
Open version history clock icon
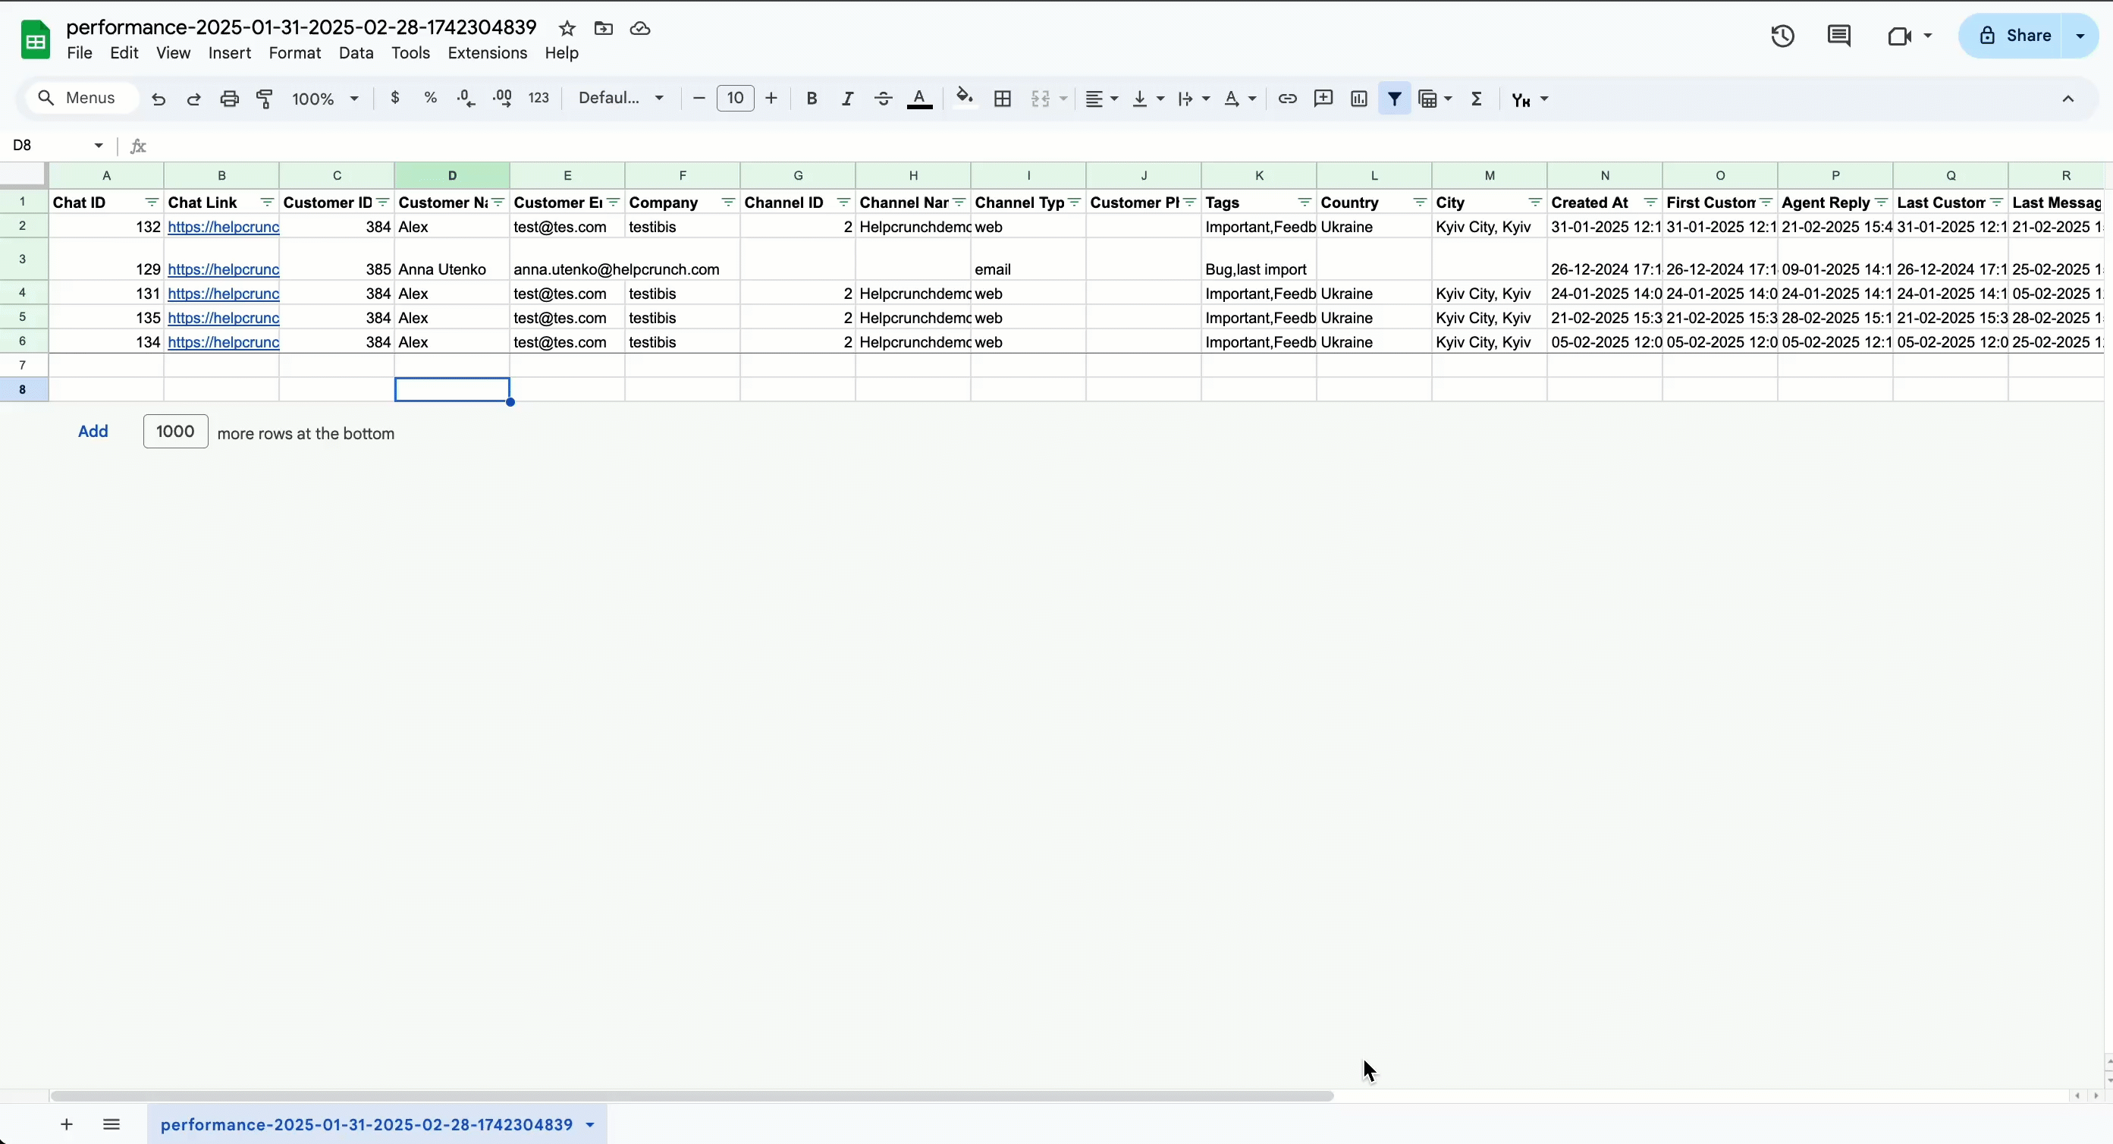[x=1782, y=36]
